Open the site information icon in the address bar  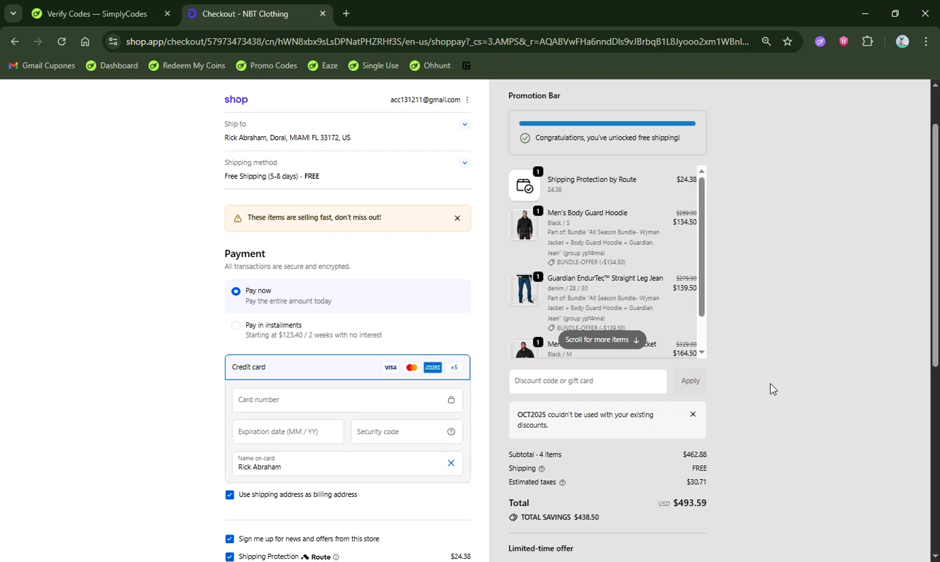[113, 41]
